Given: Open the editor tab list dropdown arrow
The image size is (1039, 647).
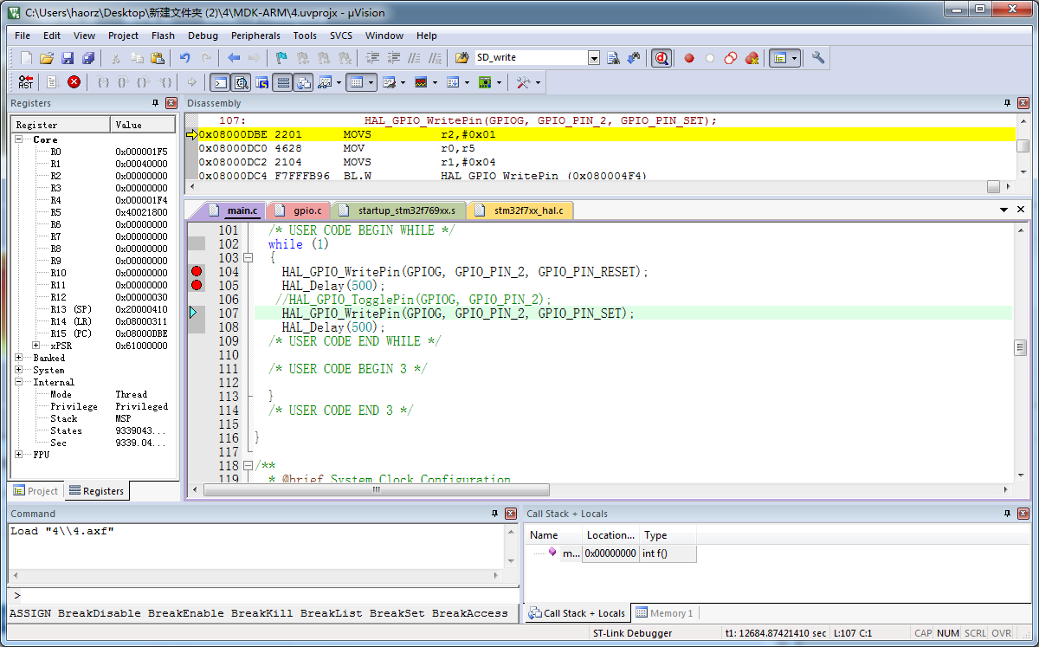Looking at the screenshot, I should (1004, 210).
